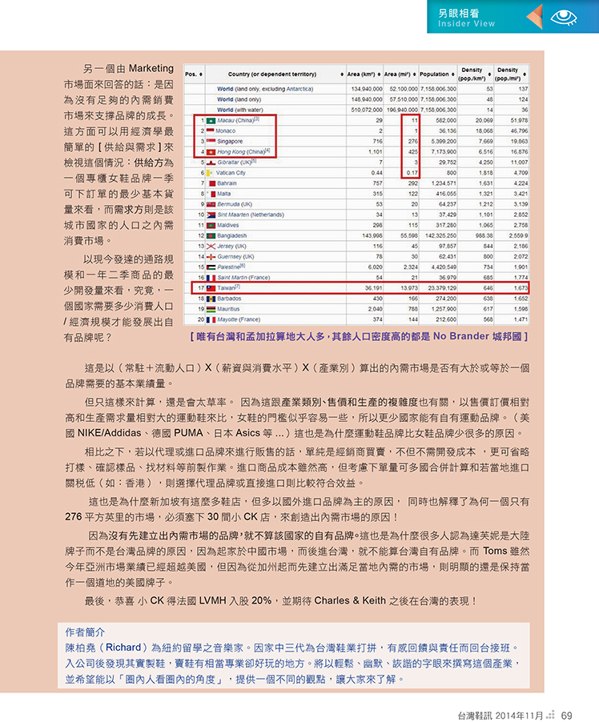Click the Monaco flag icon
Viewport: 599px width, 722px height.
pyautogui.click(x=210, y=130)
